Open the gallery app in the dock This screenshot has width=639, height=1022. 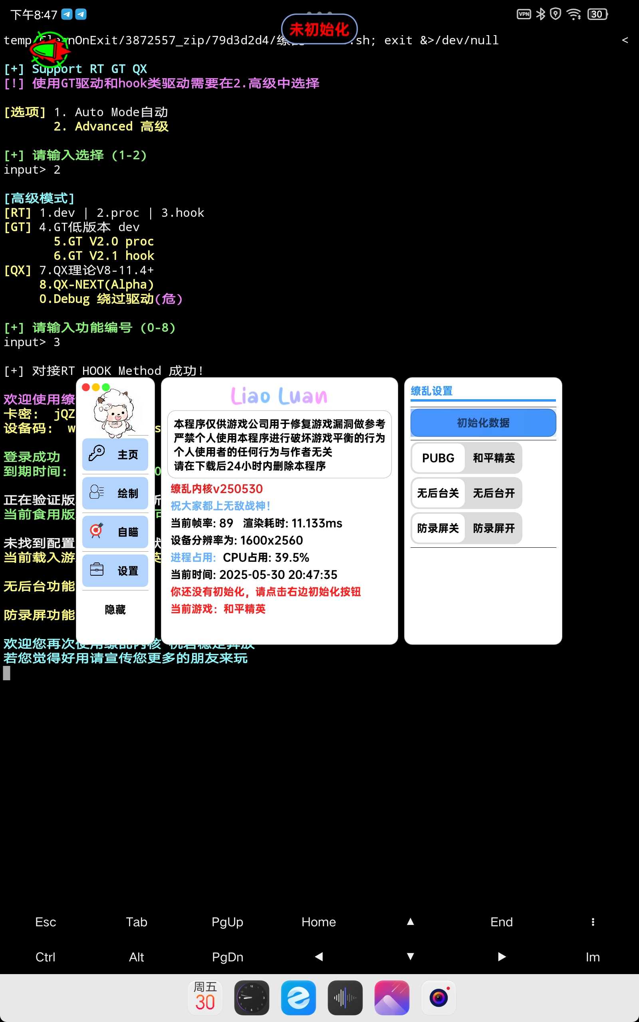pos(392,998)
